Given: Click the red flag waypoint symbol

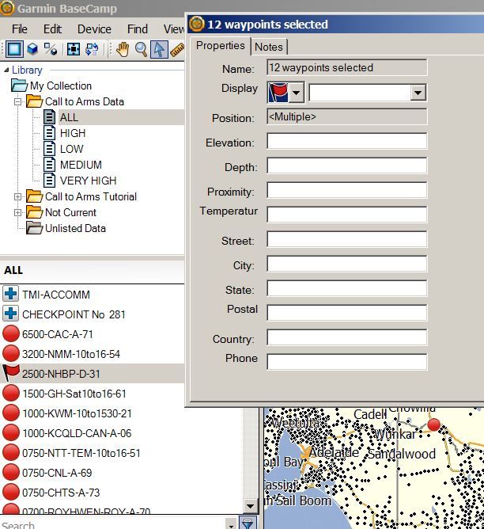Looking at the screenshot, I should (278, 93).
